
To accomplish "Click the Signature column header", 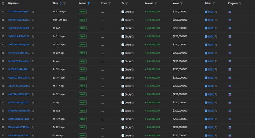I will point(13,3).
